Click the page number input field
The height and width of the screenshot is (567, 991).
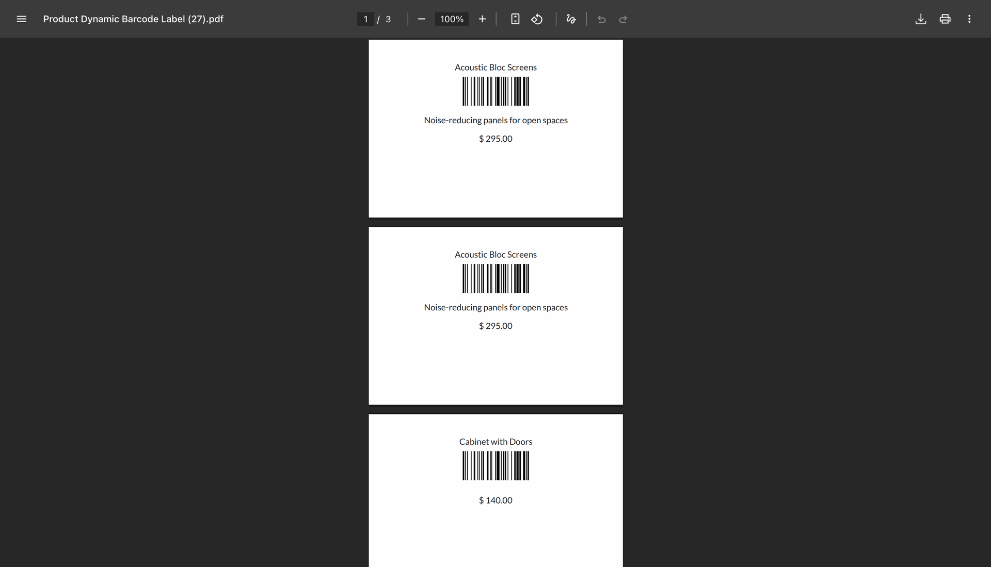(365, 19)
